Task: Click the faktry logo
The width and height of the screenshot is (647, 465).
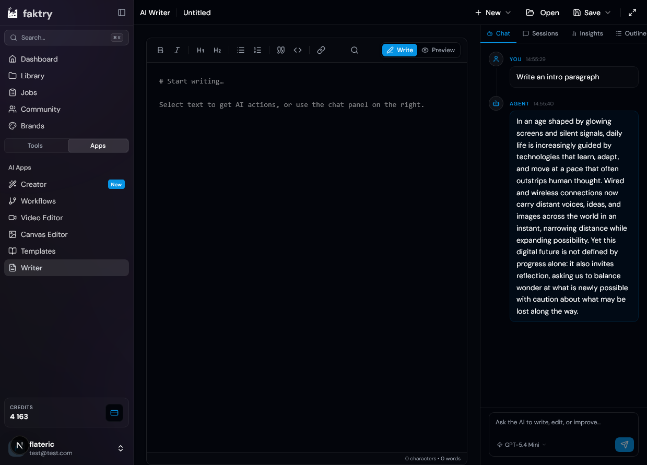Action: point(30,13)
